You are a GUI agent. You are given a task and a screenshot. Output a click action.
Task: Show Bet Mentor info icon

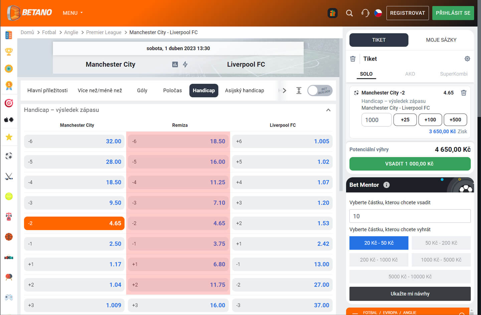point(386,185)
